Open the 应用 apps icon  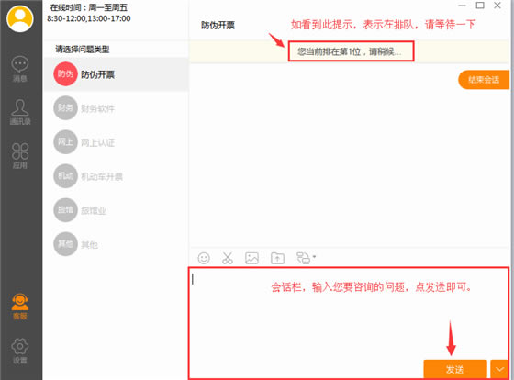(x=20, y=156)
